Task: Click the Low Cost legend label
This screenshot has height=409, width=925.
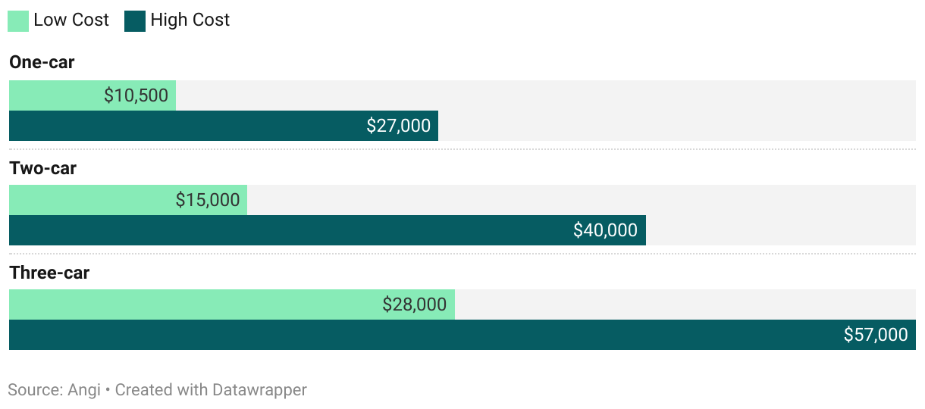Action: point(71,20)
